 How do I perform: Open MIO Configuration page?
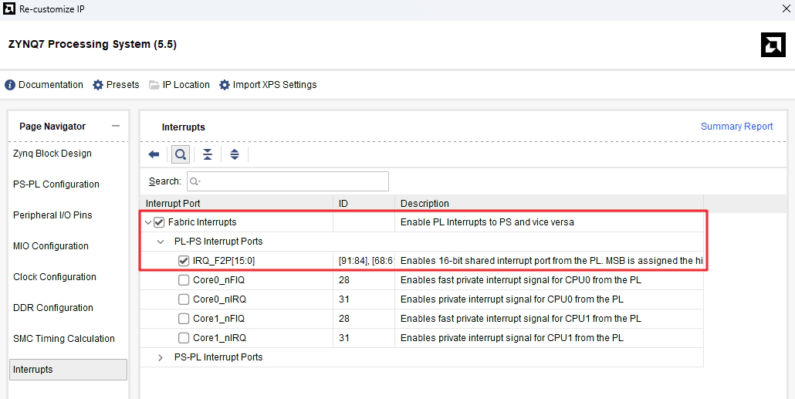pyautogui.click(x=51, y=246)
